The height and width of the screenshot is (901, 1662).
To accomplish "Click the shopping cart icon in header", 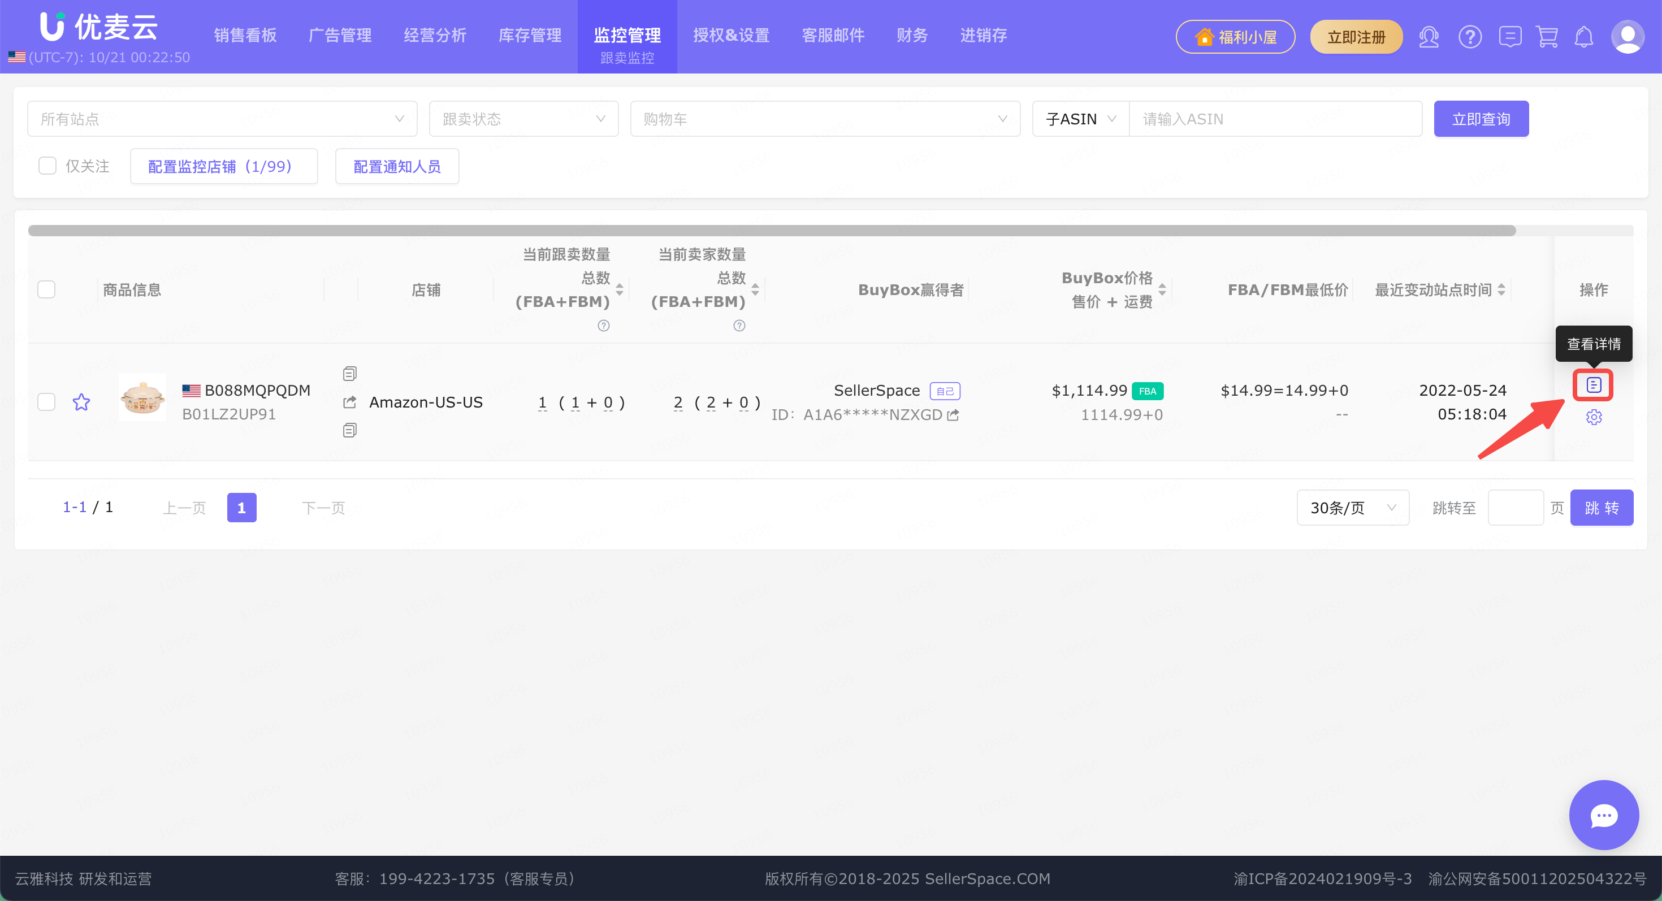I will [1547, 37].
